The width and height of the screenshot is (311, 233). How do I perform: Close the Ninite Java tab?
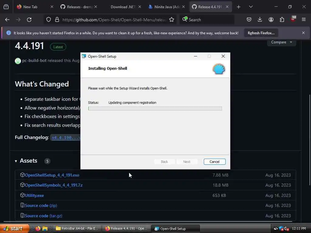pos(183,7)
